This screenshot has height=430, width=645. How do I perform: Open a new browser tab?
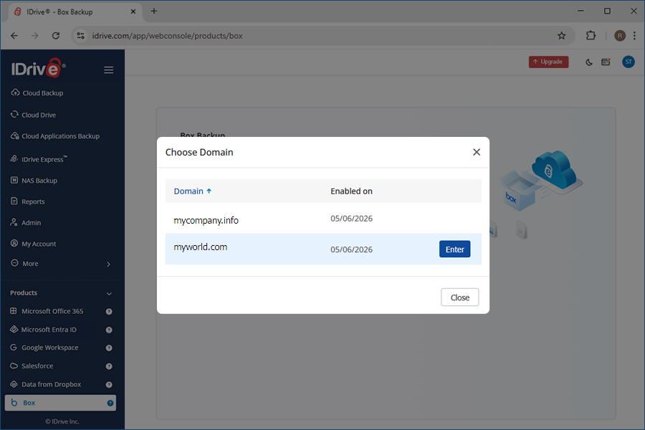[x=154, y=11]
